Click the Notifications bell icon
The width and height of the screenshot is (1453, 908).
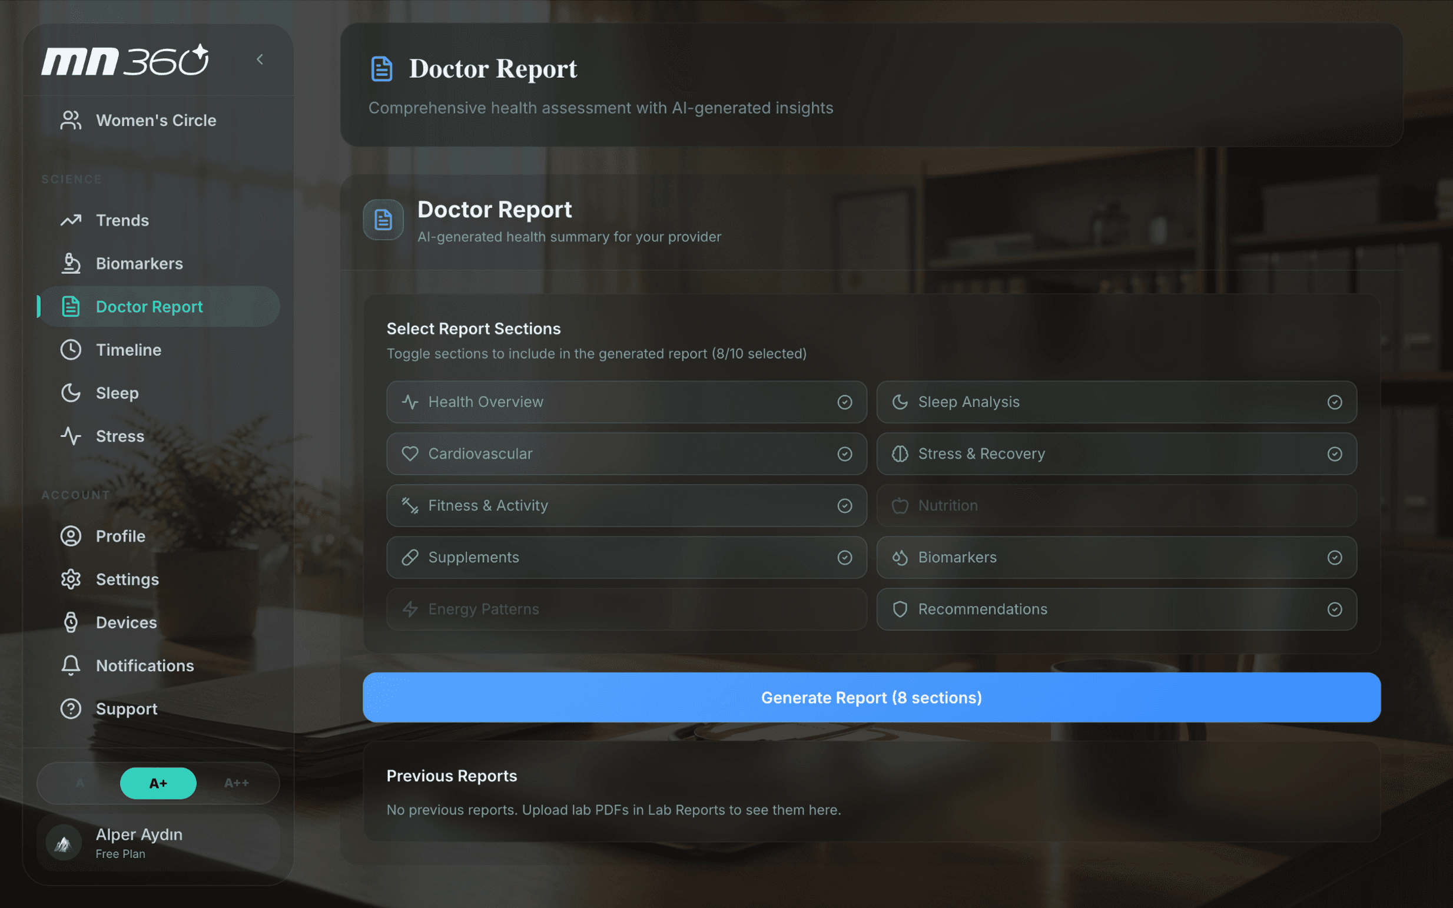(71, 665)
